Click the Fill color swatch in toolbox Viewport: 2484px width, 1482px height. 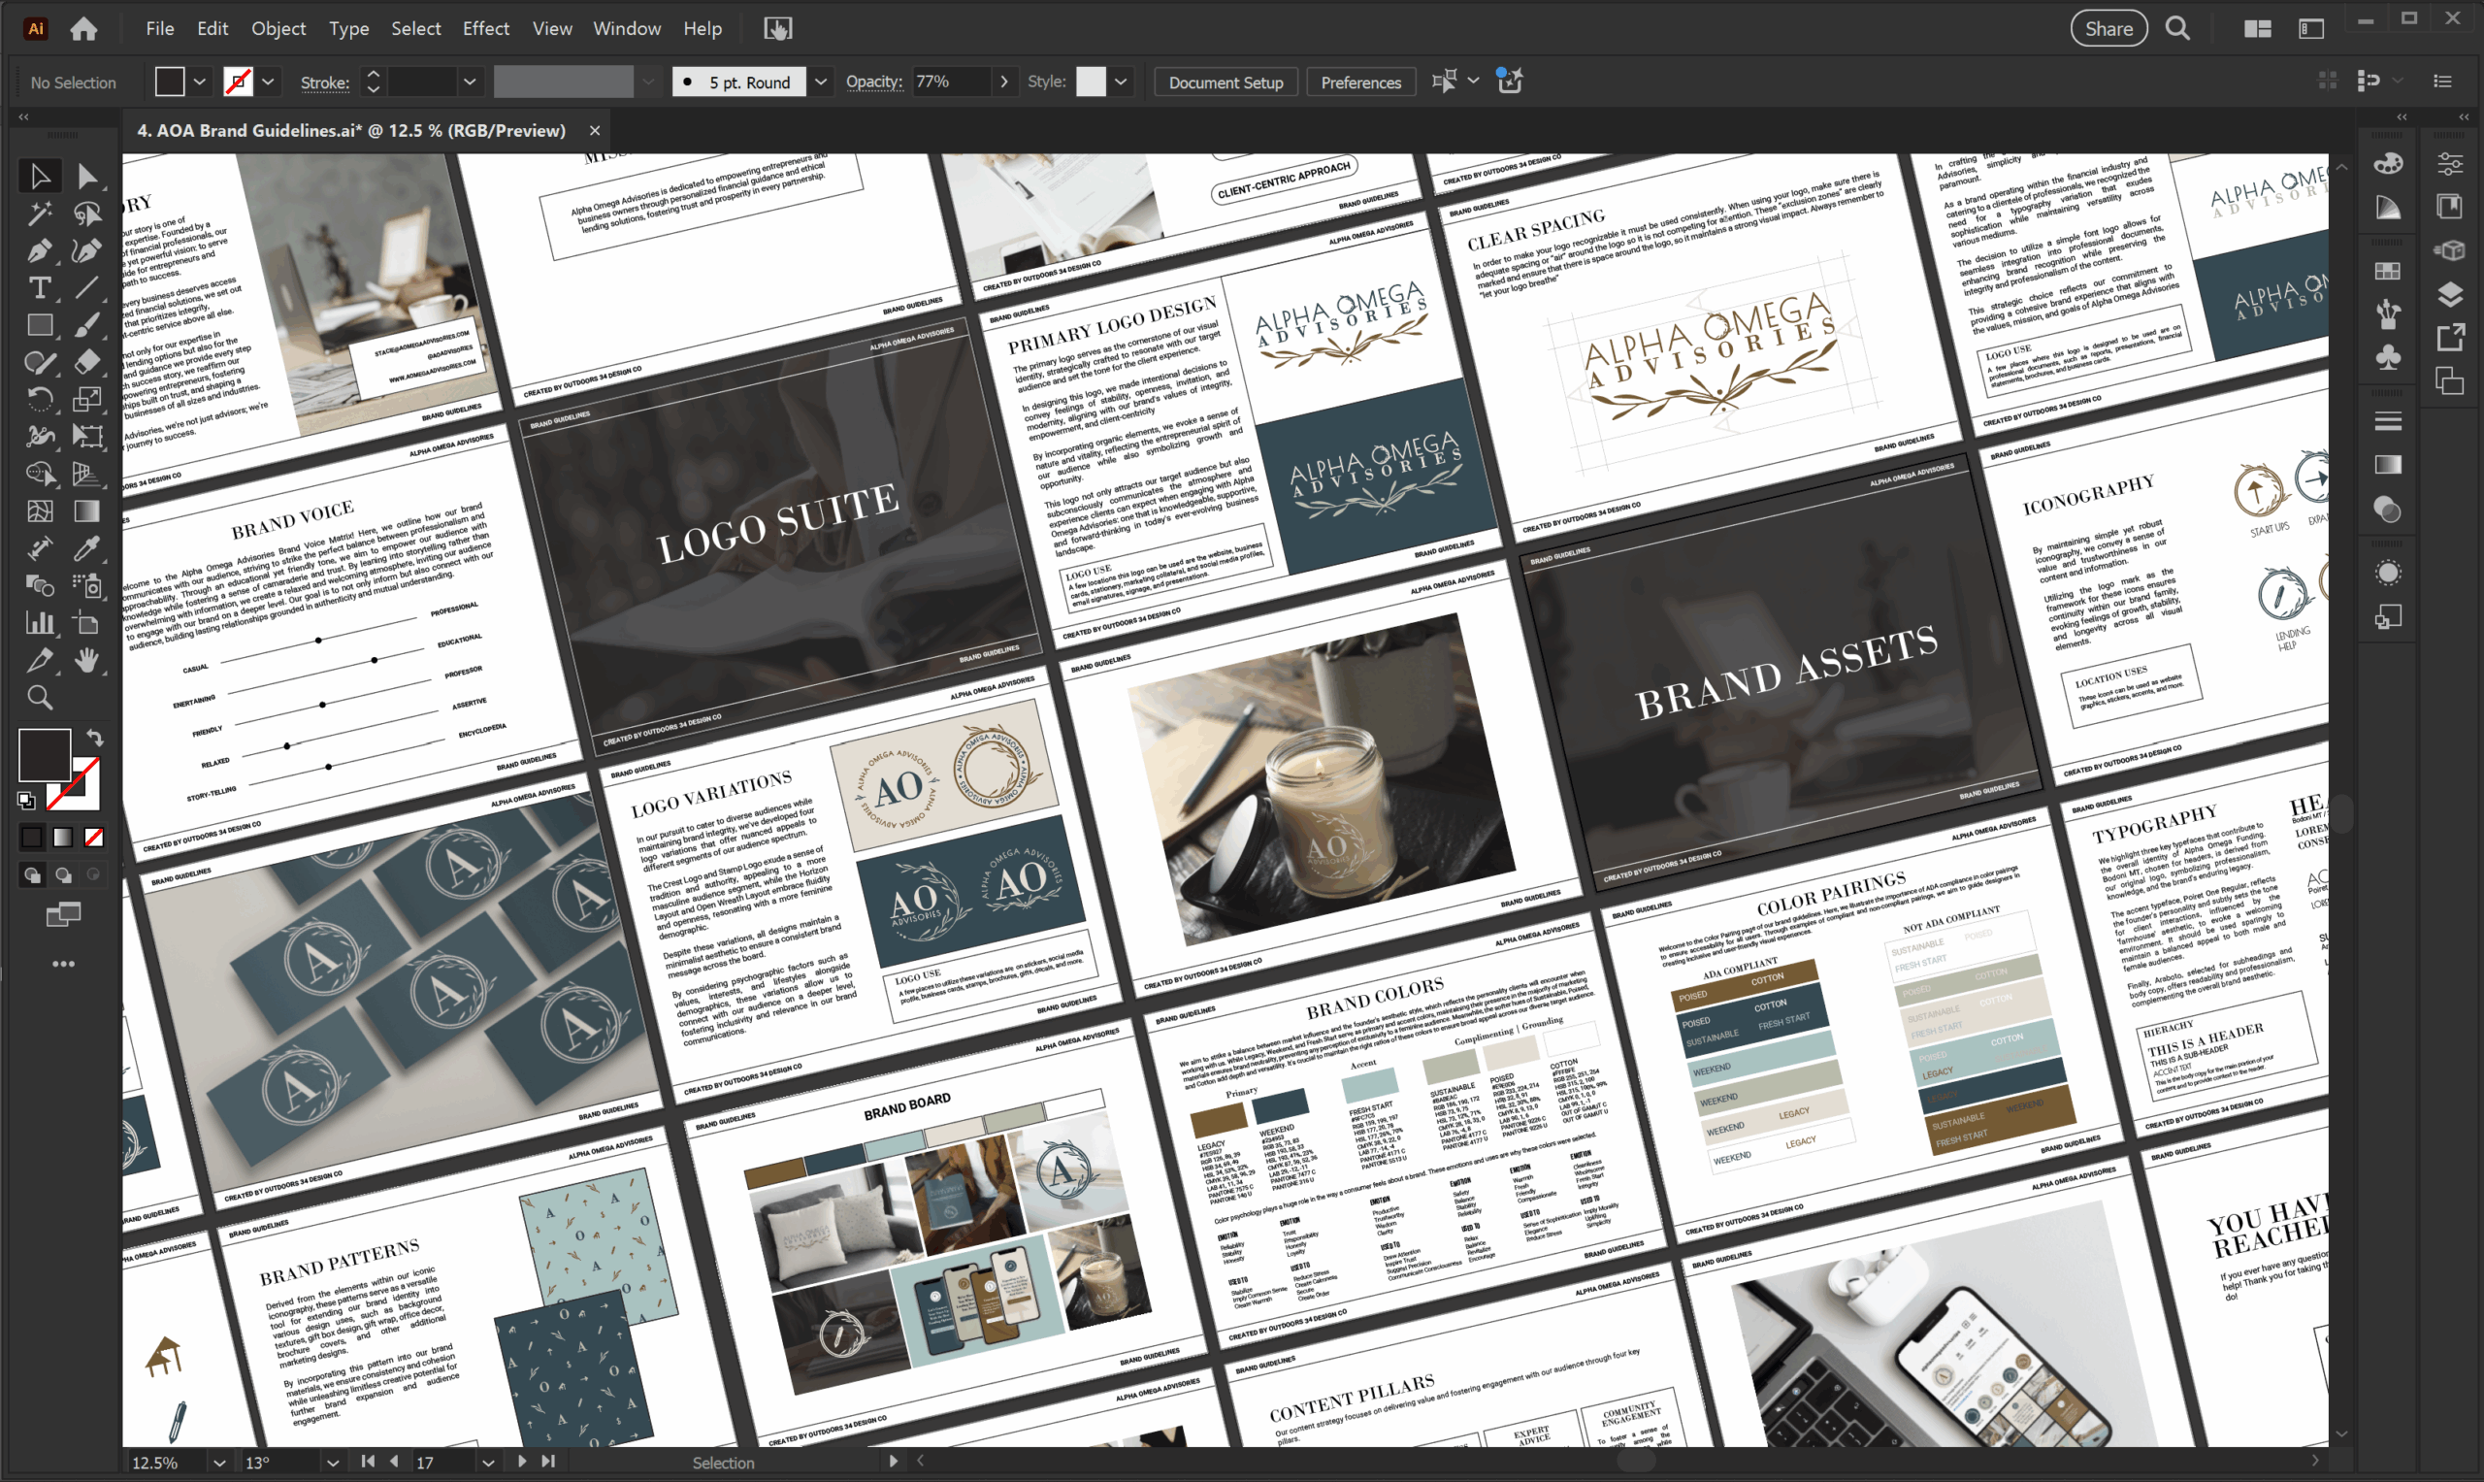[44, 755]
